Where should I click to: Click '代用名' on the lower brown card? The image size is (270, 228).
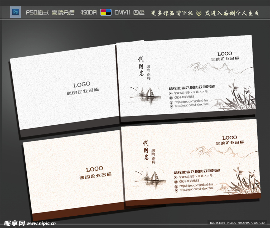coord(146,150)
